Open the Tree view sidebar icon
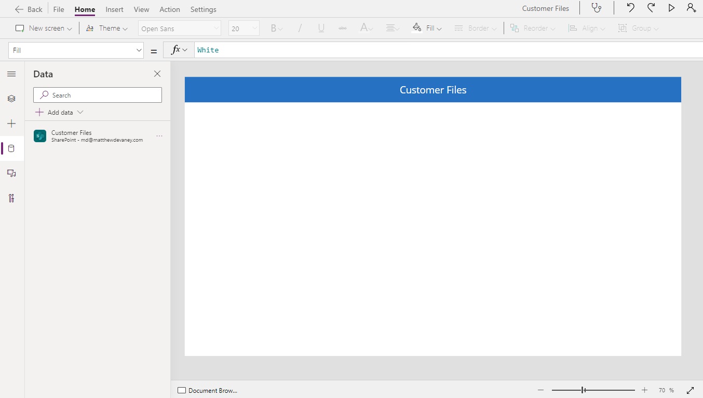The image size is (703, 398). (11, 99)
